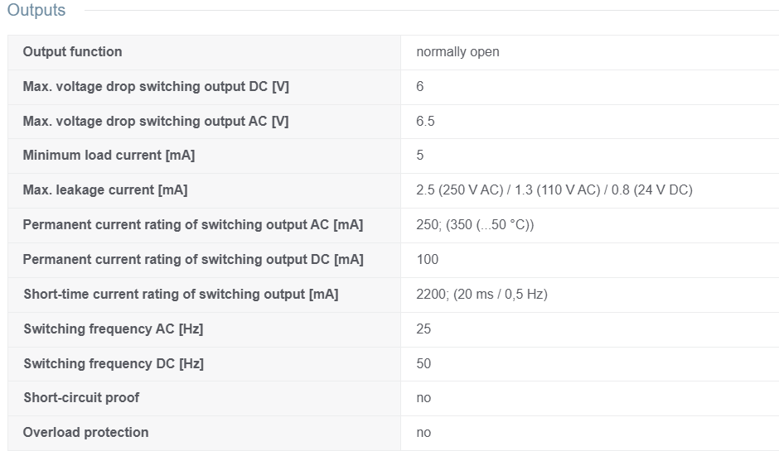Select the 250; (350 (...50 °C)) value
Viewport: 779px width, 451px height.
[x=475, y=225]
